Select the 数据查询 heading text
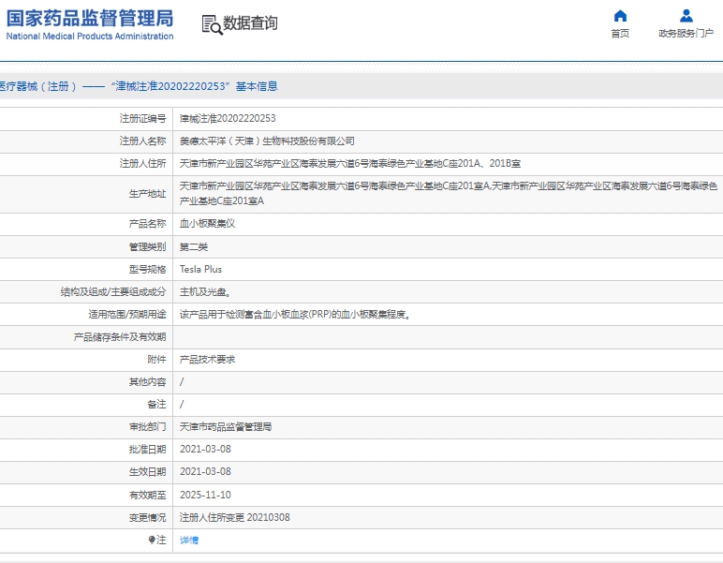723x563 pixels. tap(250, 23)
